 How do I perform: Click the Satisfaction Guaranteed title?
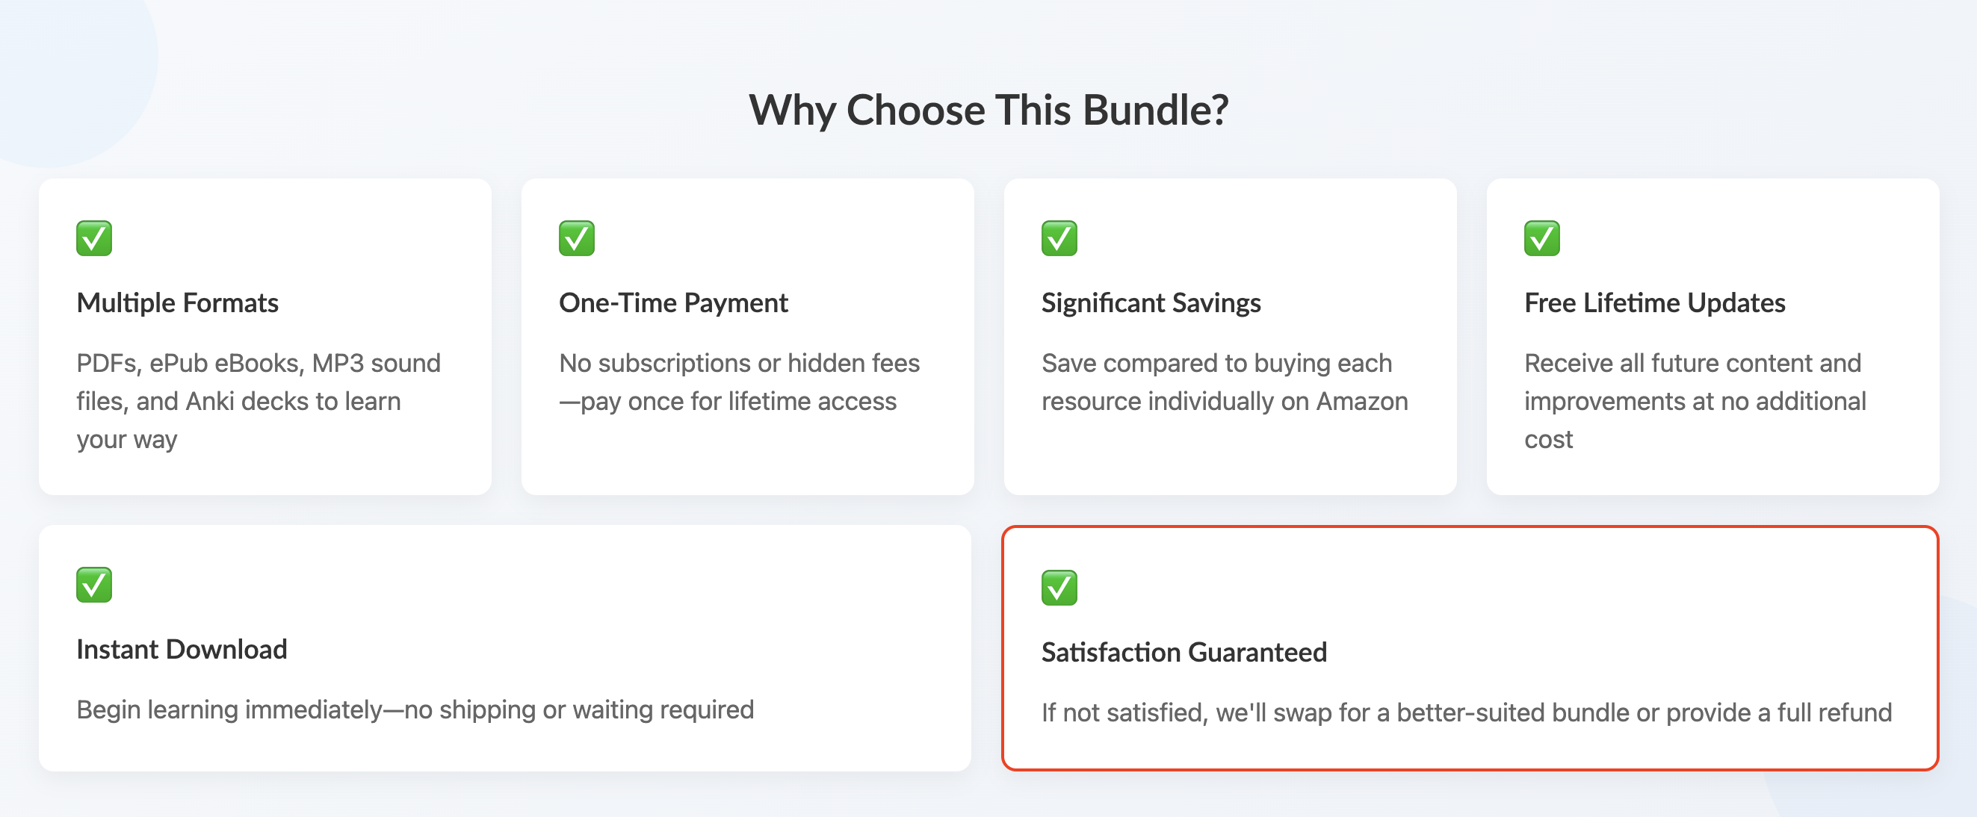point(1184,652)
